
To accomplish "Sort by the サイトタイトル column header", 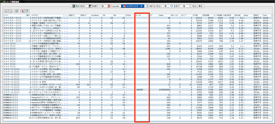I will click(x=47, y=15).
